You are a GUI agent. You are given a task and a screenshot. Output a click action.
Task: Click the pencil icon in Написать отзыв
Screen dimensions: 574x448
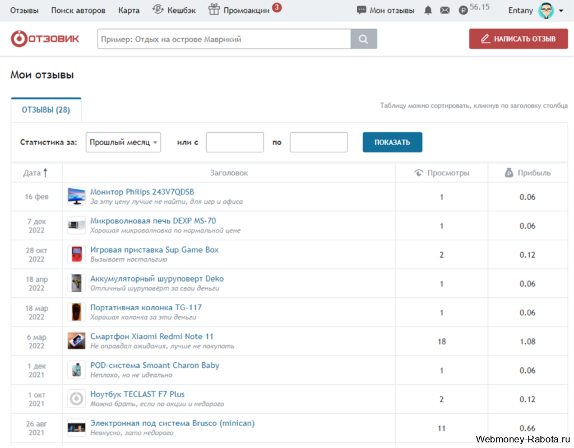(485, 39)
